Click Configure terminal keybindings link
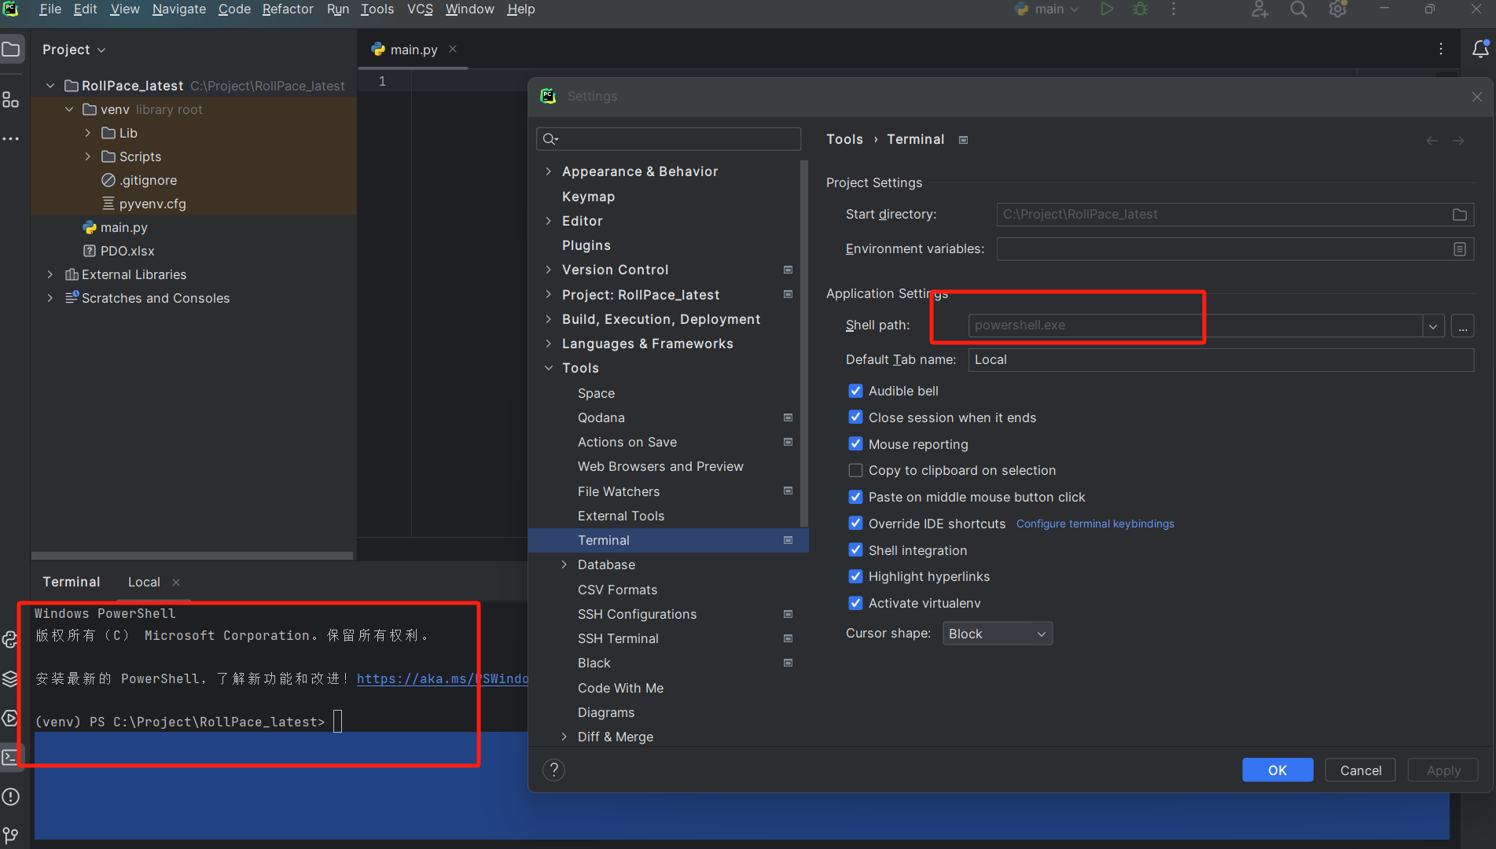Viewport: 1496px width, 849px height. [1095, 524]
